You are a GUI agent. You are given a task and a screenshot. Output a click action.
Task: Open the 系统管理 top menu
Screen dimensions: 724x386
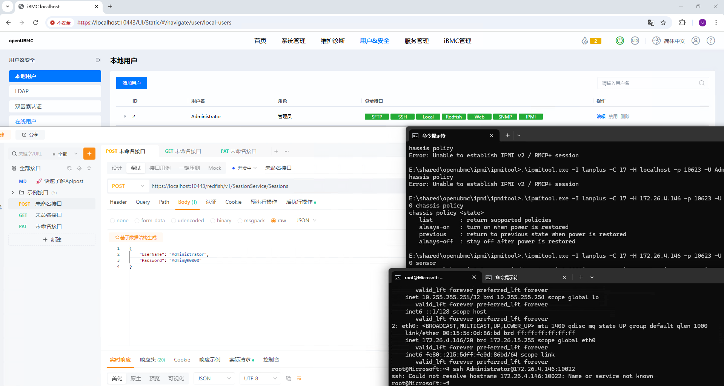[293, 41]
